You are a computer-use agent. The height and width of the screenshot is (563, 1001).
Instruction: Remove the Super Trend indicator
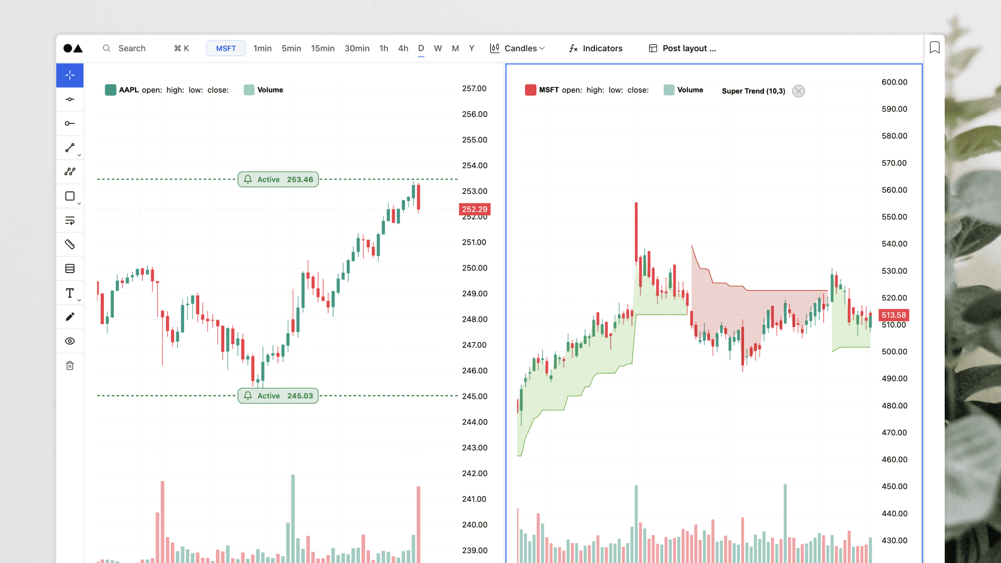(798, 91)
